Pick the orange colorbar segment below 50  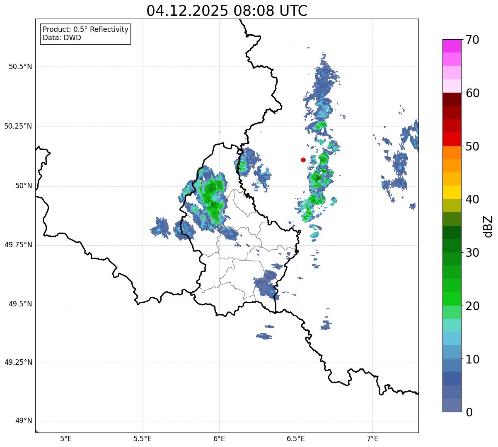(x=452, y=153)
